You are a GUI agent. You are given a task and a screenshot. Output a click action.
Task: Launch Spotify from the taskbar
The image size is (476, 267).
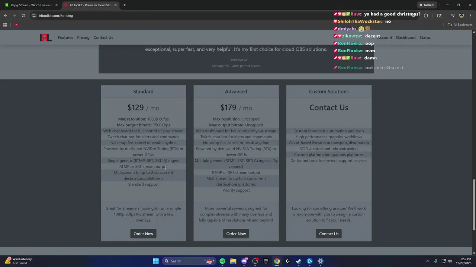222,261
